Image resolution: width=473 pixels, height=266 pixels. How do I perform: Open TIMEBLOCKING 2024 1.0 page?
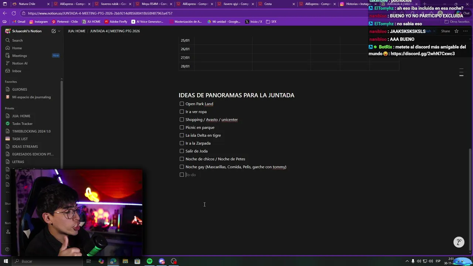point(31,131)
